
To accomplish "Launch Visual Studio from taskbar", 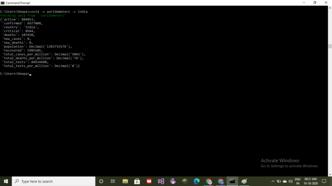I will click(161, 181).
